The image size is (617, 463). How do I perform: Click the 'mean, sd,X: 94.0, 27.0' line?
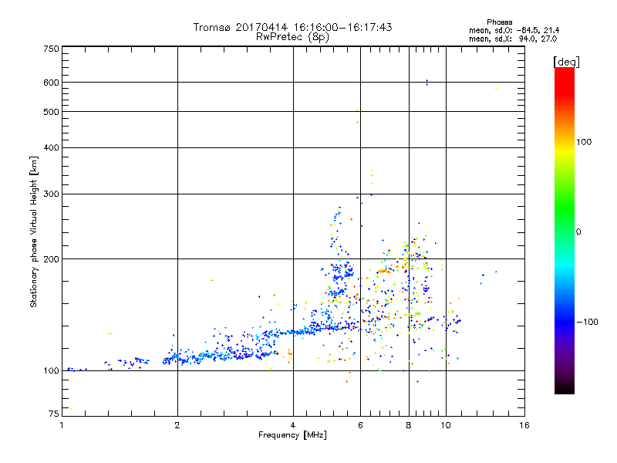(513, 39)
